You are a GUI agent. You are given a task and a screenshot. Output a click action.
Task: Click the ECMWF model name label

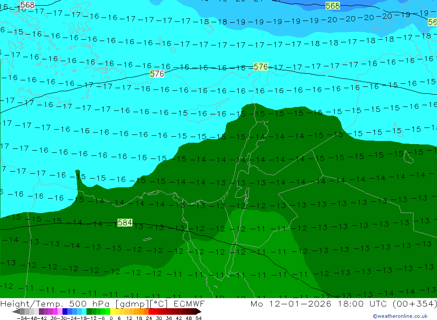(x=189, y=303)
